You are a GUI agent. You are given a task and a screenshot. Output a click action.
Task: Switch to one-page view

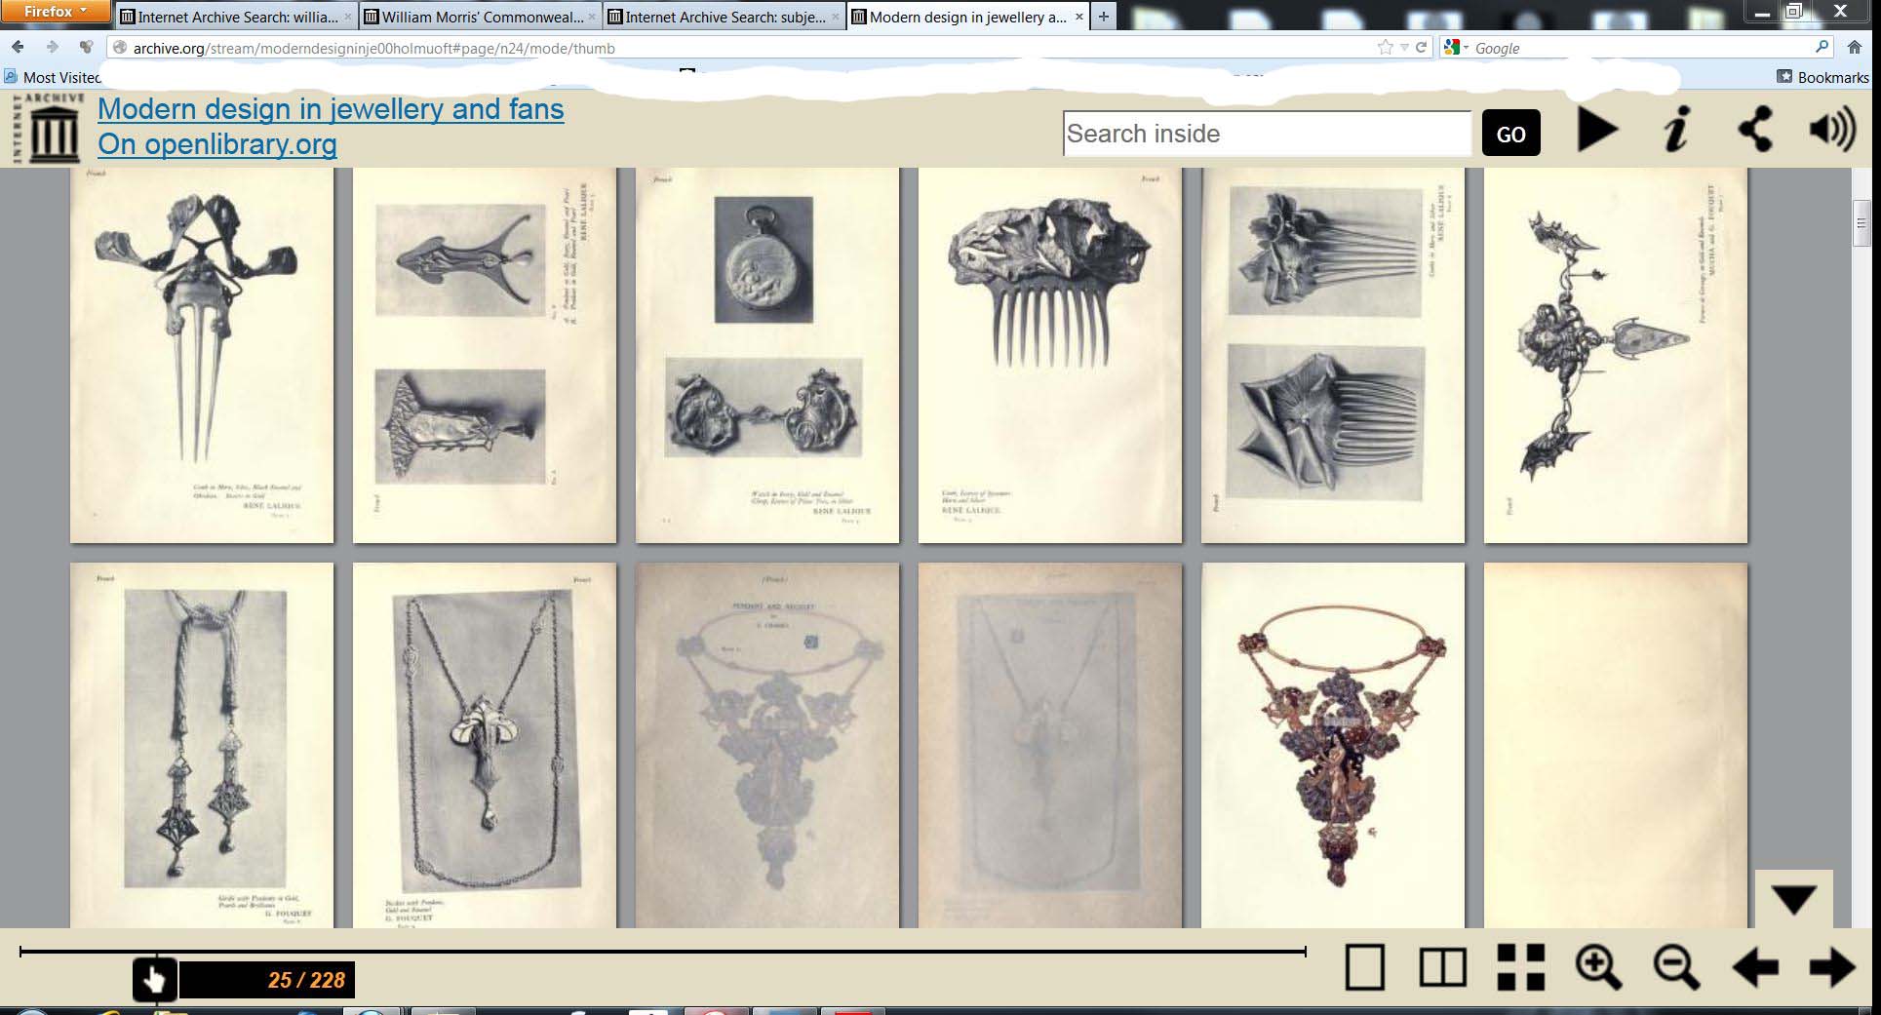(1364, 967)
